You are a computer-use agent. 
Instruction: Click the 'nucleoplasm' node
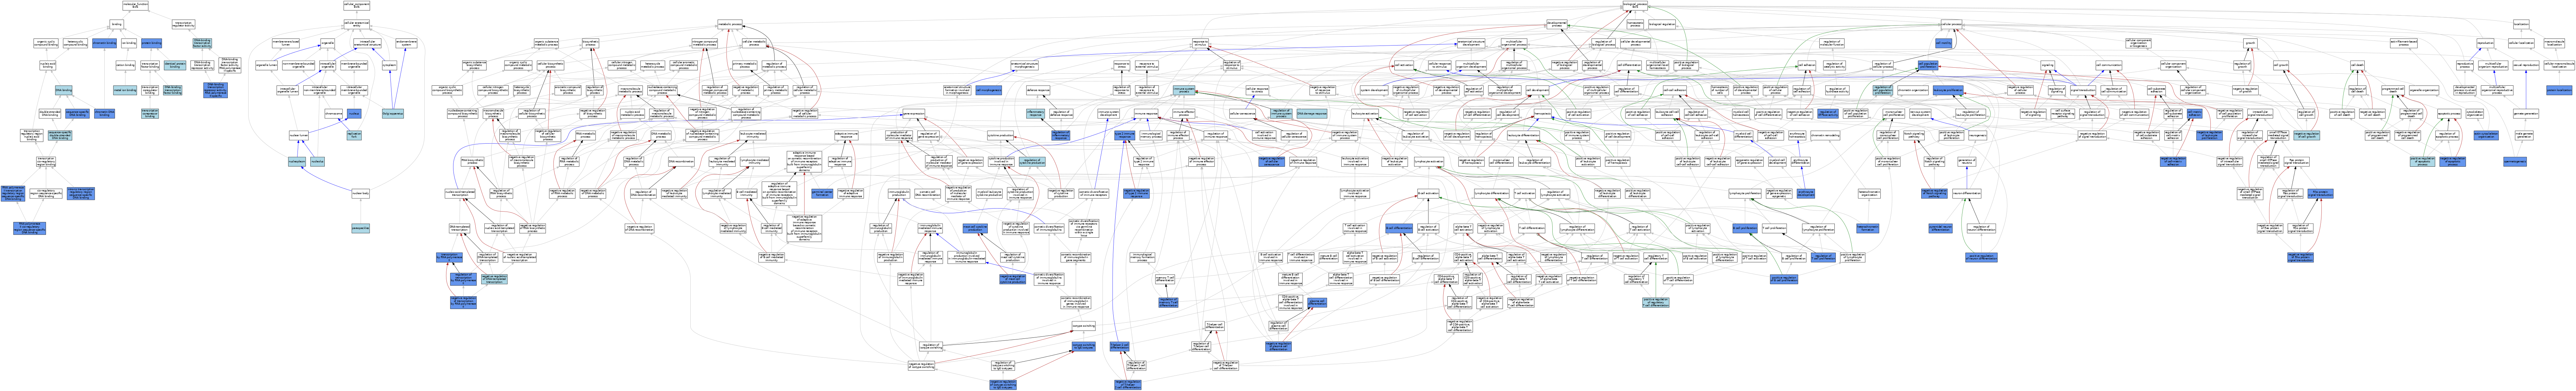coord(297,162)
